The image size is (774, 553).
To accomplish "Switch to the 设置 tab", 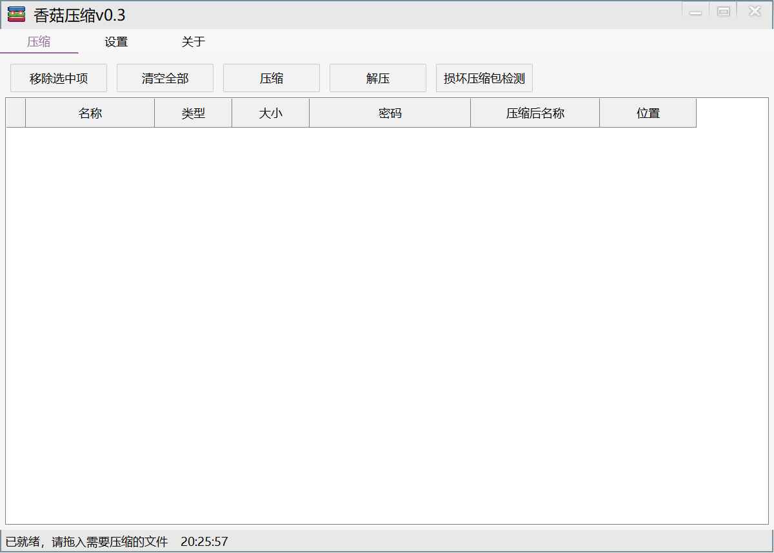I will coord(116,41).
